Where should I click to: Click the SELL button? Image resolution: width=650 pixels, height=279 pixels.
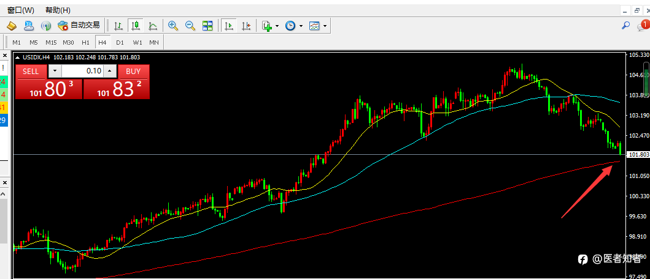click(31, 71)
